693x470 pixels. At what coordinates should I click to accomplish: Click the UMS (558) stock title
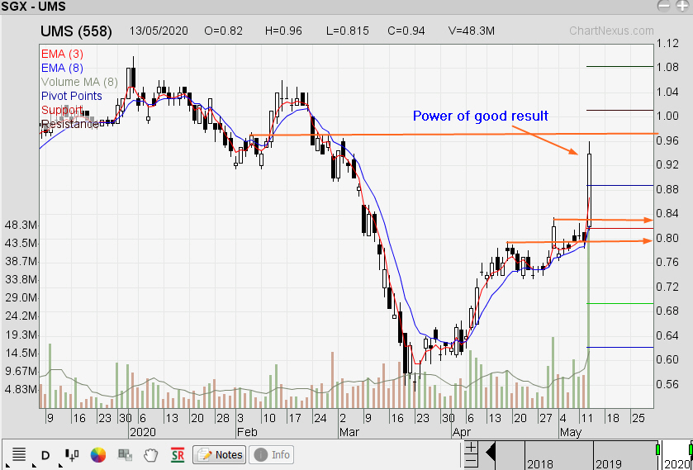click(76, 31)
